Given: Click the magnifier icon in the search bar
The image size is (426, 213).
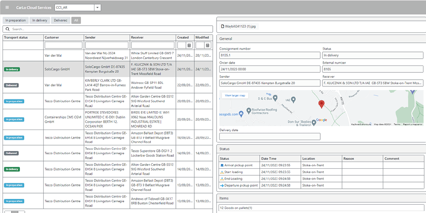Looking at the screenshot, I should click(8, 29).
